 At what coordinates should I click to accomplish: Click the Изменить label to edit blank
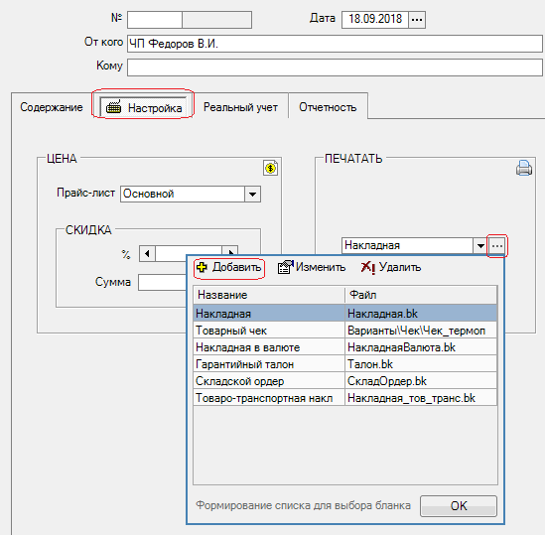point(321,267)
